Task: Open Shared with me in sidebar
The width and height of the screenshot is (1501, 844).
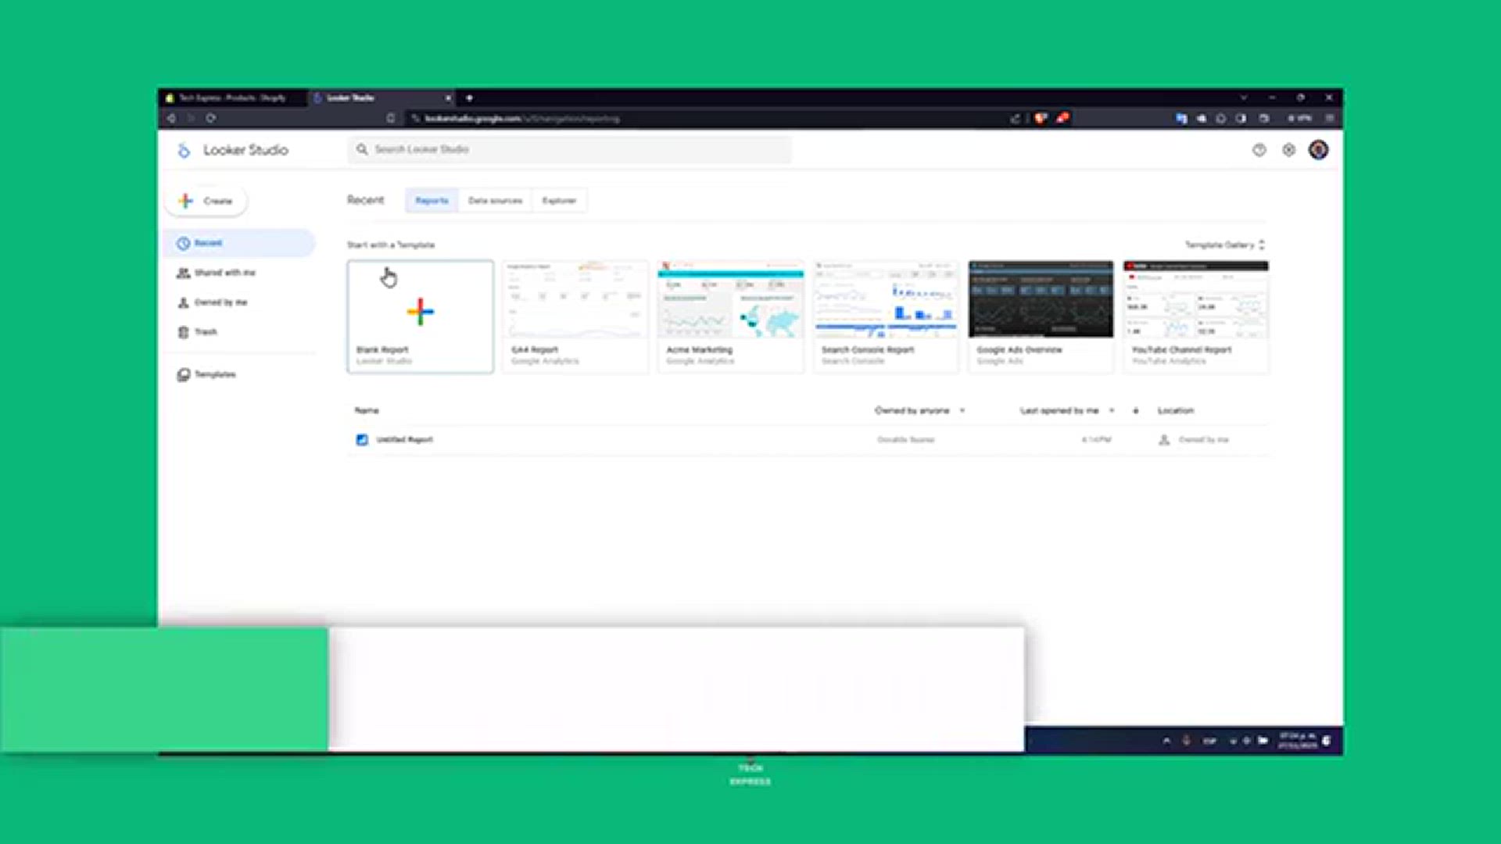Action: 224,273
